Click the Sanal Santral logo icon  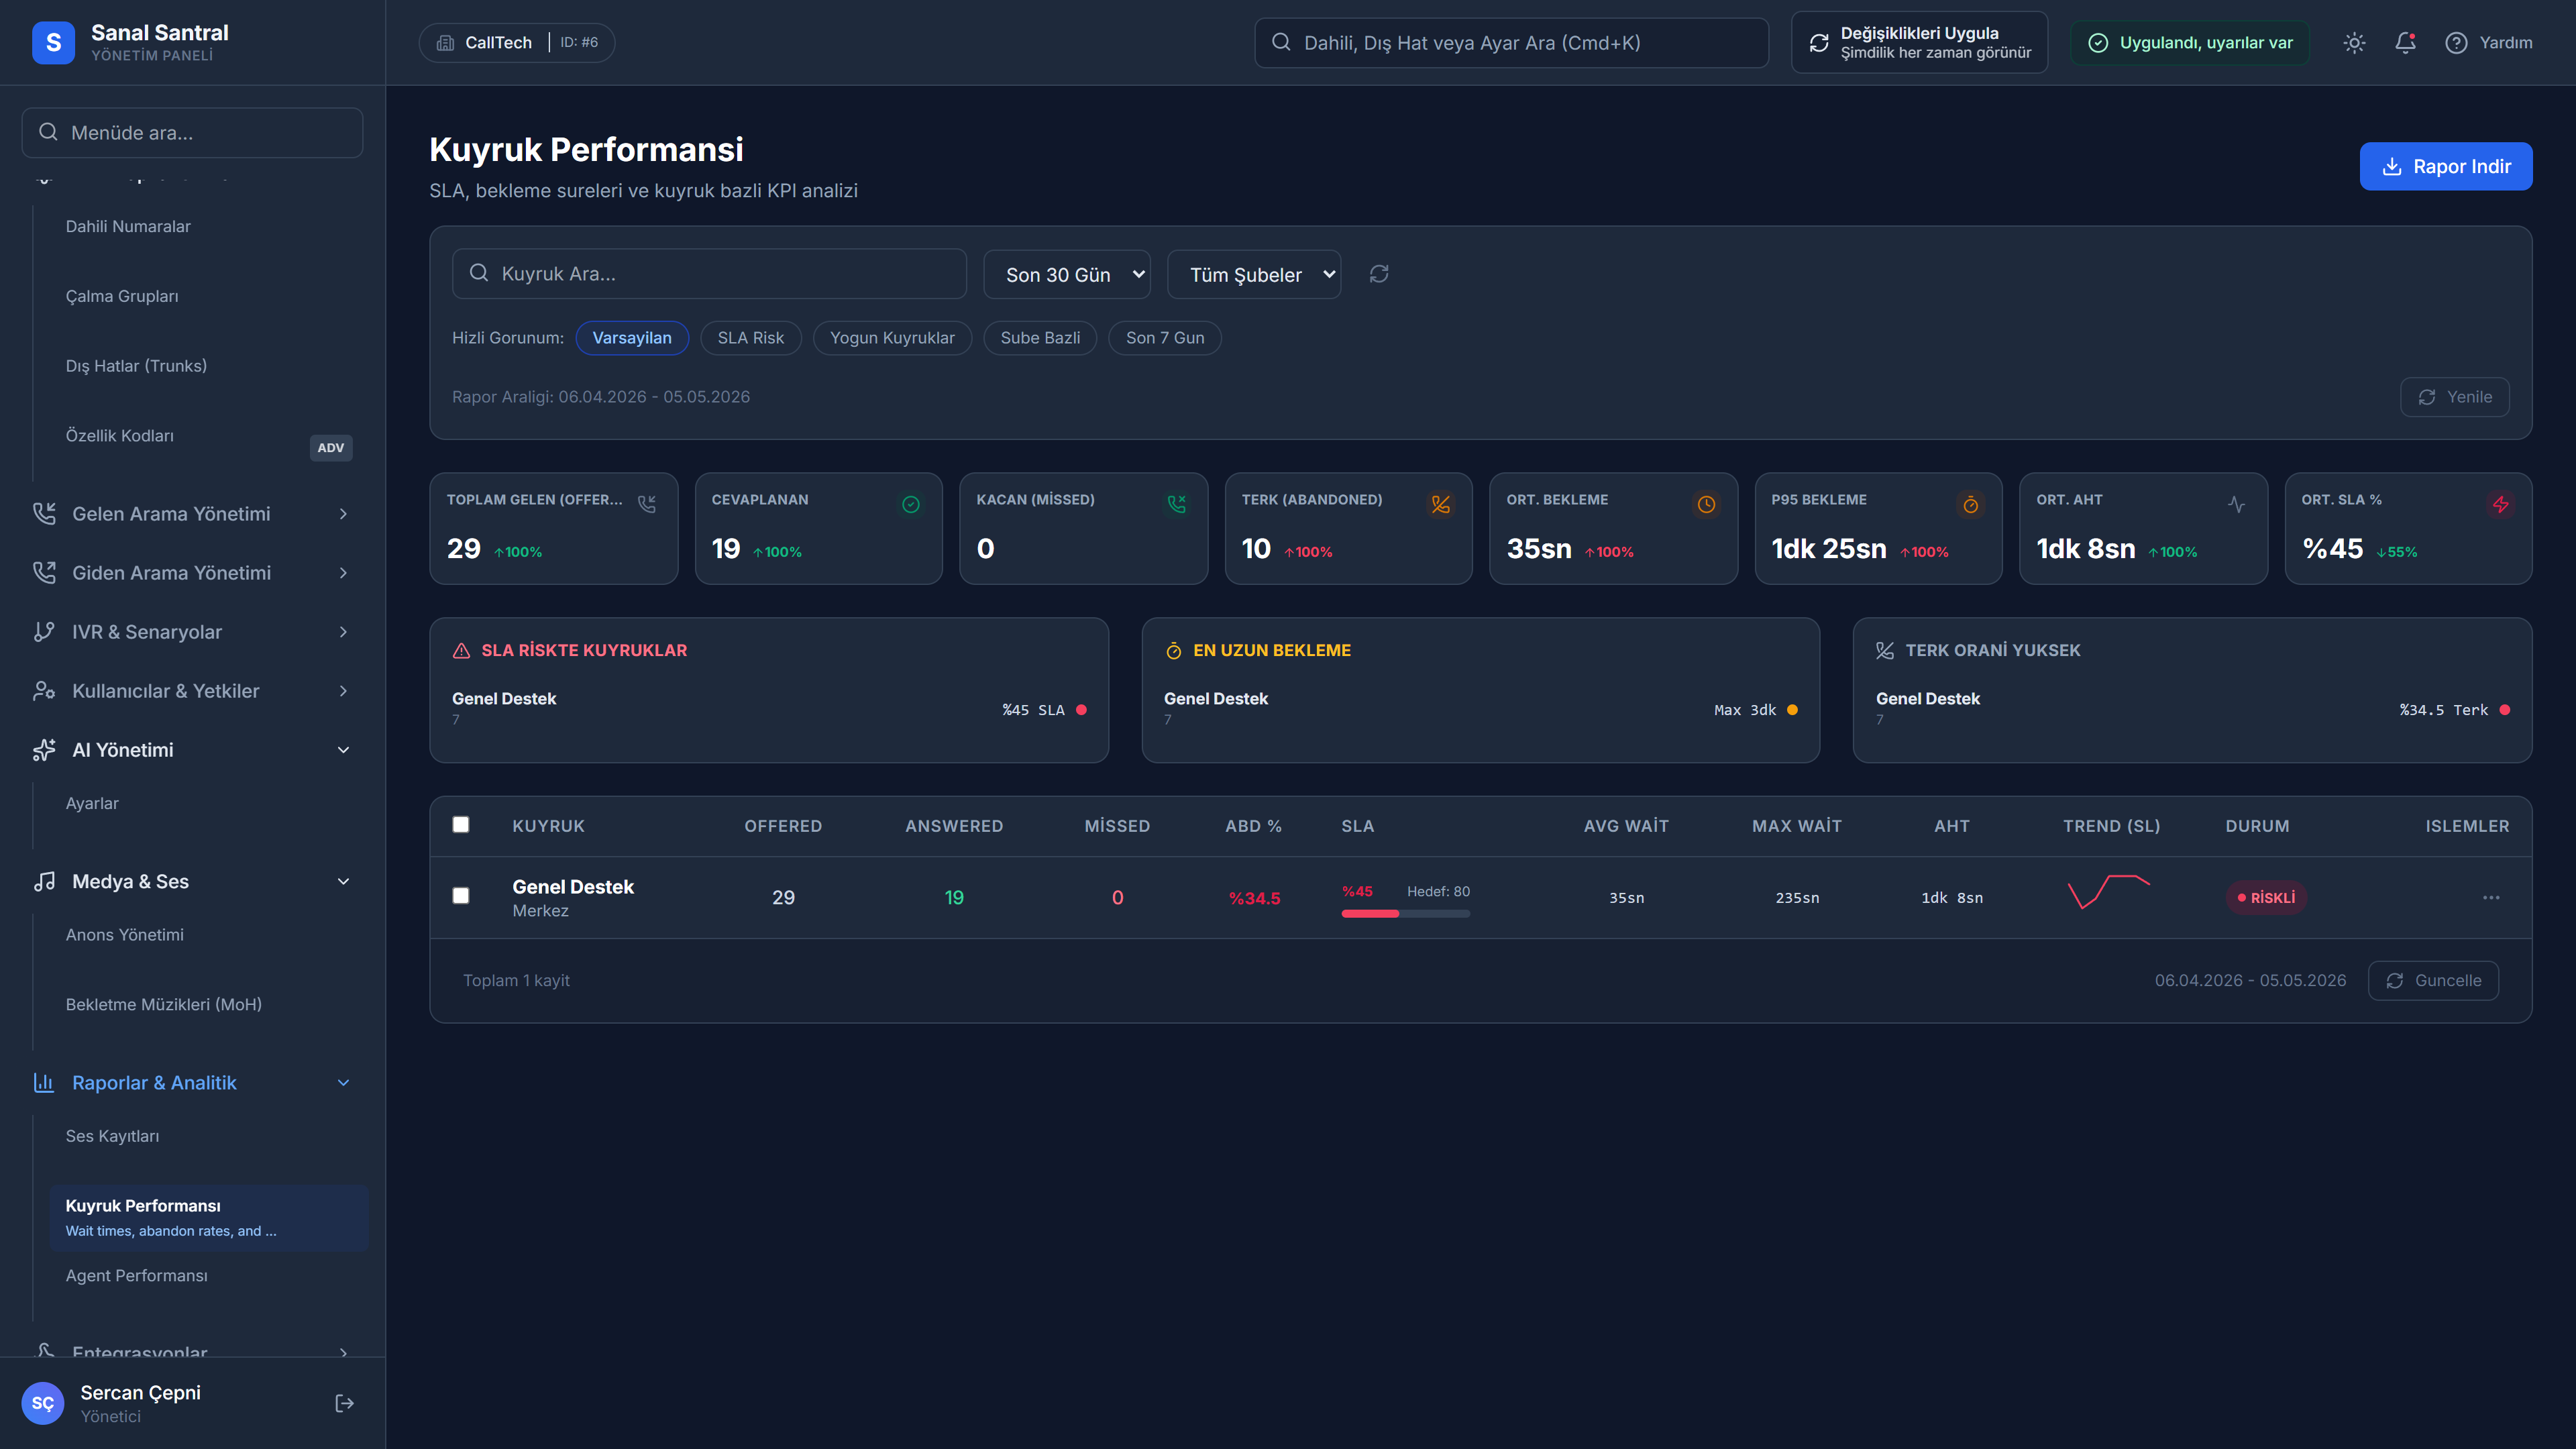[x=53, y=42]
